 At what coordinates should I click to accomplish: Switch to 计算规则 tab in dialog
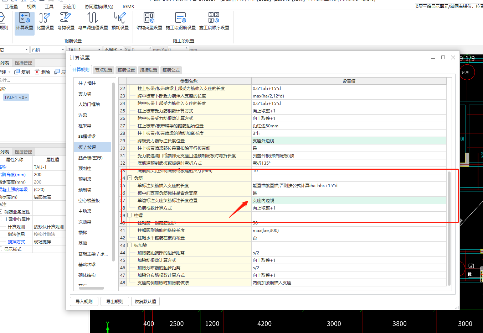click(x=81, y=69)
